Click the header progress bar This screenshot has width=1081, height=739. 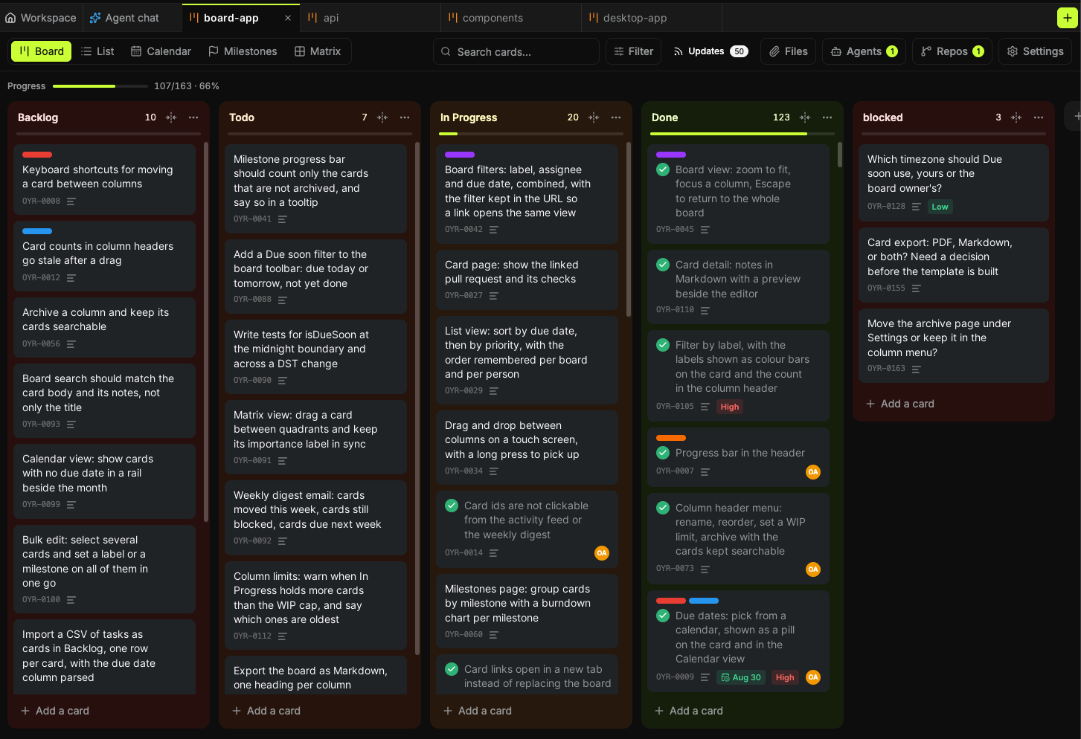100,86
